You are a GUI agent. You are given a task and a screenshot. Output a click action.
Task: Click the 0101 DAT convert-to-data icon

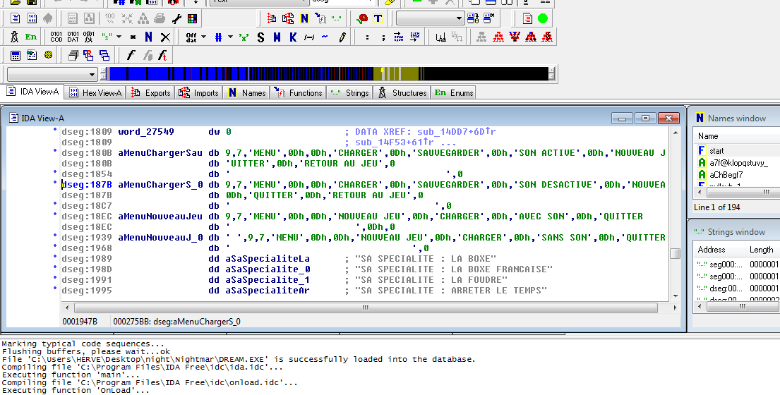73,37
